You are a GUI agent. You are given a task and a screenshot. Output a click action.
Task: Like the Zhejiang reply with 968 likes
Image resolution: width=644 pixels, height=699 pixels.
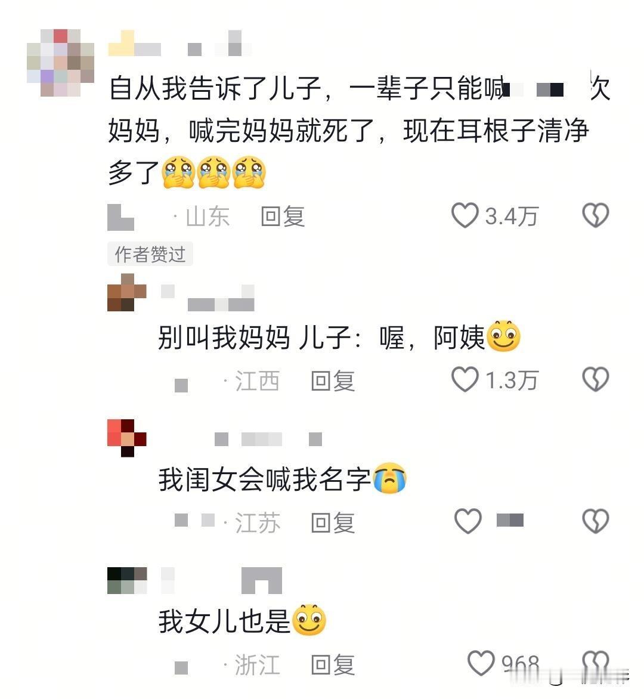click(481, 663)
